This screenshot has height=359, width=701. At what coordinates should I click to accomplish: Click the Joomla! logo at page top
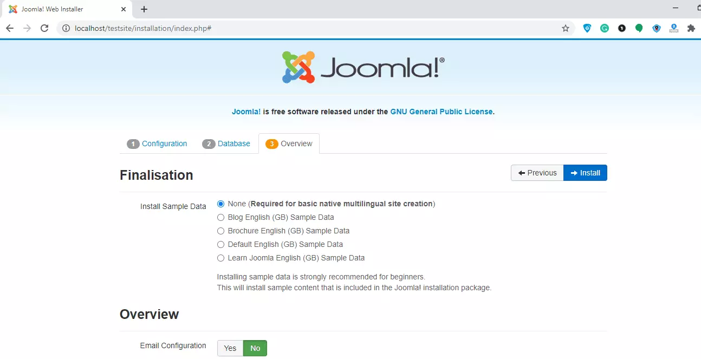tap(364, 67)
